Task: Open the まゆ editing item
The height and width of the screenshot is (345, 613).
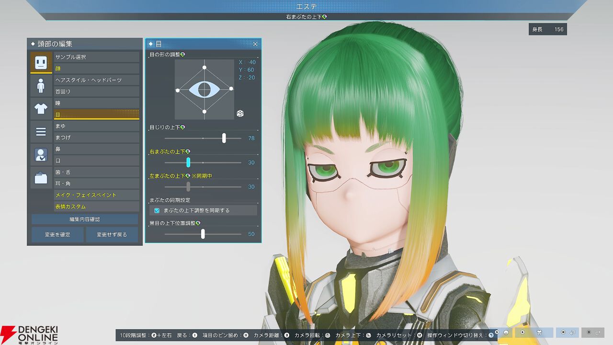Action: tap(96, 126)
